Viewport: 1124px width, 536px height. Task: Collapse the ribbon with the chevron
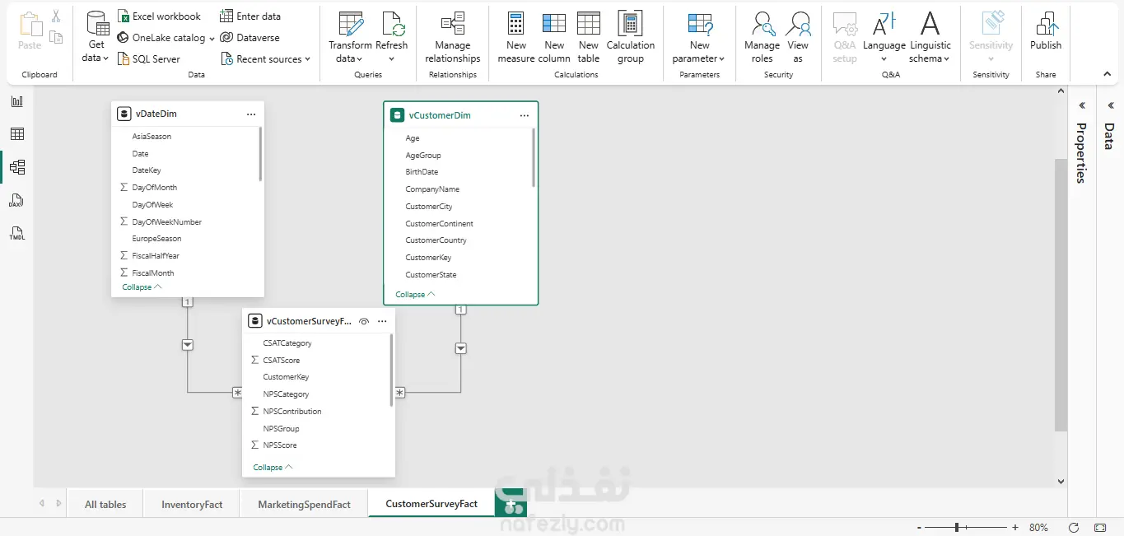(x=1108, y=74)
